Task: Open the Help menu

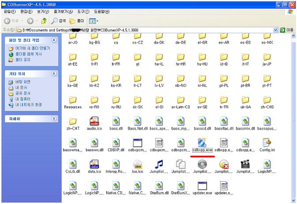Action: click(x=102, y=12)
